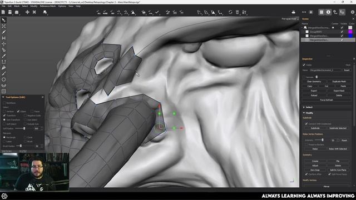This screenshot has width=356, height=200.
Task: Toggle the Transform checkbox in Tool Options
Action: coord(4,116)
